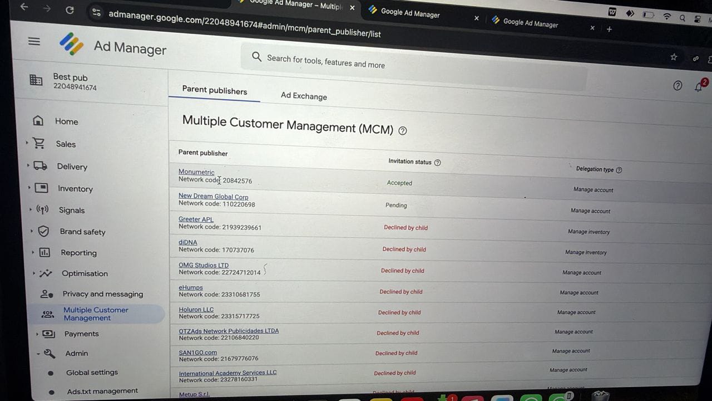
Task: Click the Delivery truck icon
Action: (40, 165)
